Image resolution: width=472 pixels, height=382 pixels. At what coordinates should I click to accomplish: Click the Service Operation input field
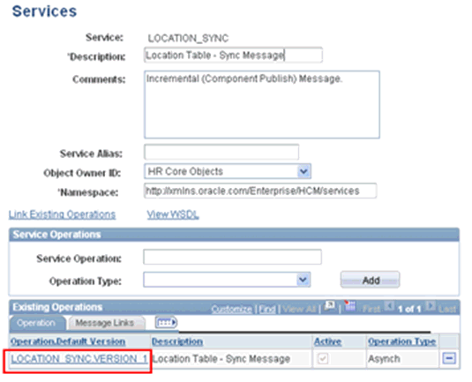[232, 257]
